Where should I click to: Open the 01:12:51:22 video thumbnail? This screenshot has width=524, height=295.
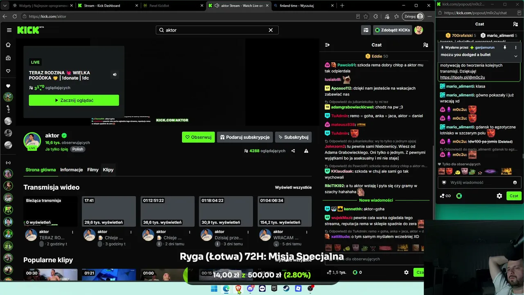pyautogui.click(x=167, y=211)
